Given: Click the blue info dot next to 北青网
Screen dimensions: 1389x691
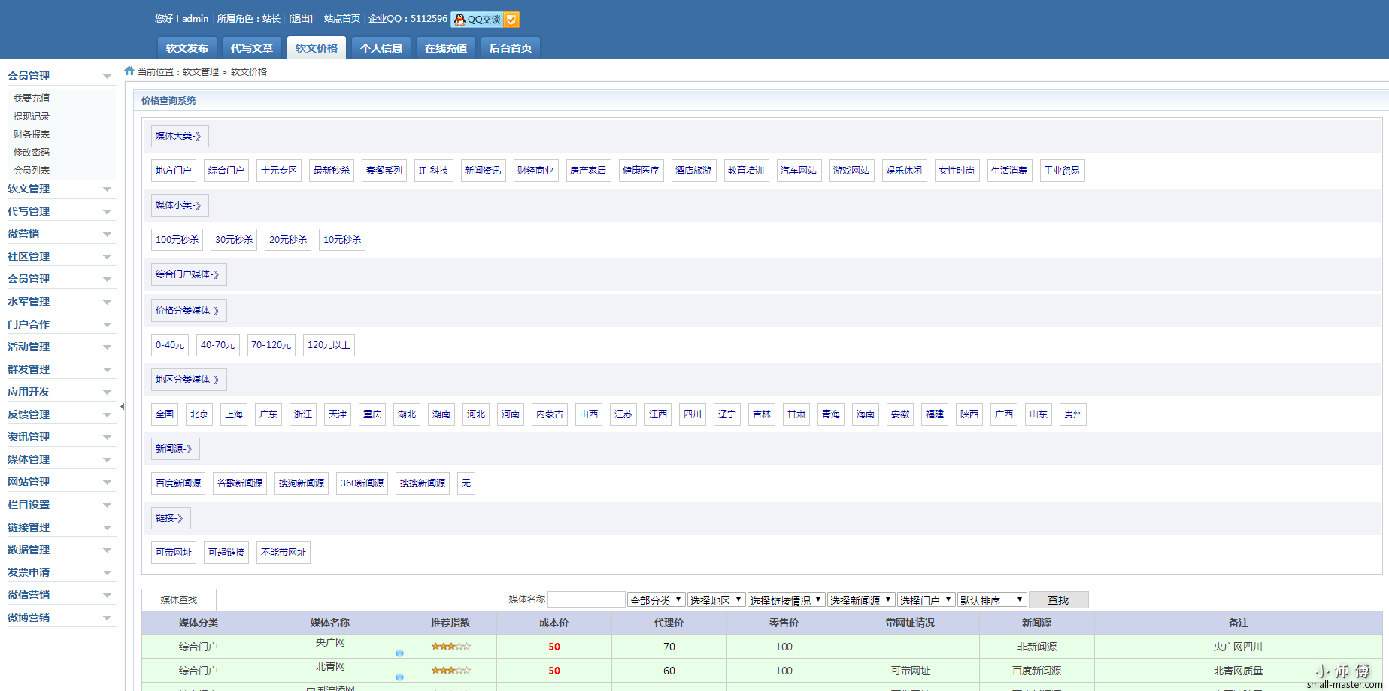Looking at the screenshot, I should pos(399,677).
